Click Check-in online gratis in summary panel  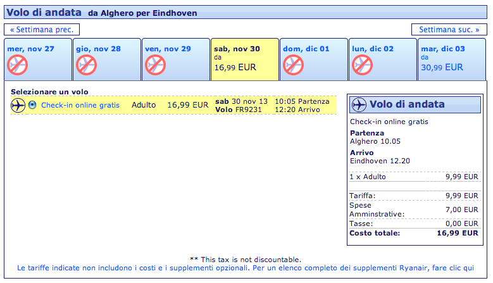pos(389,122)
